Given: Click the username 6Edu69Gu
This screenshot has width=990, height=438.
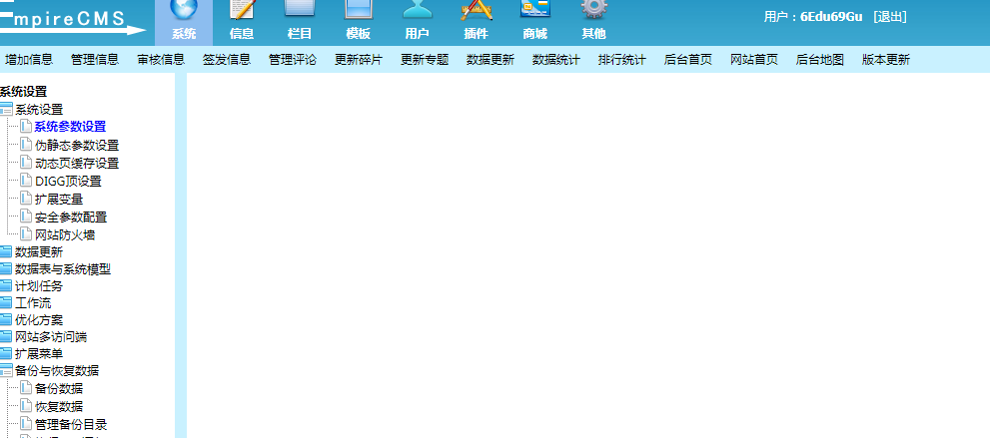Looking at the screenshot, I should 831,17.
